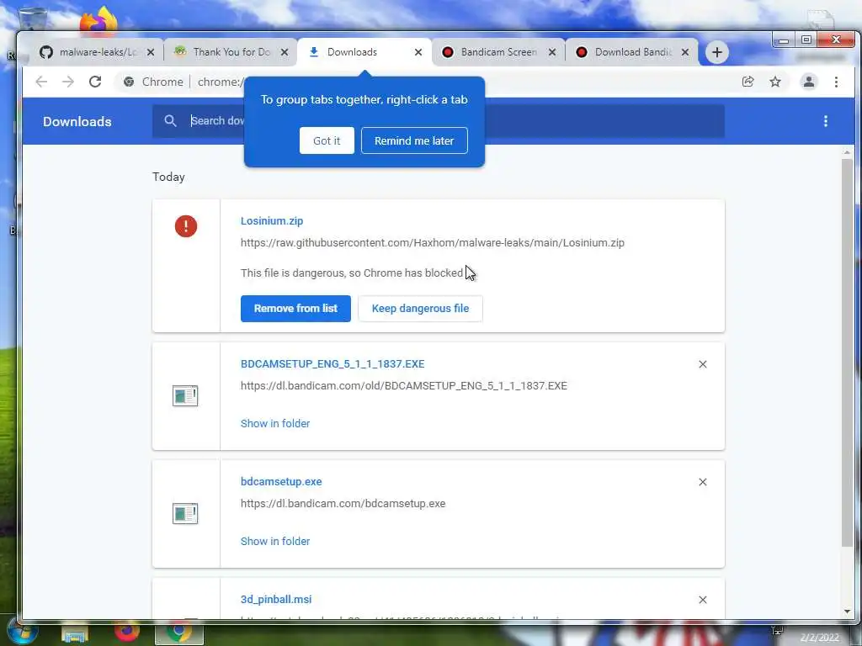Close the Bandicam Screen Recorder tab
Image resolution: width=862 pixels, height=646 pixels.
pos(552,52)
